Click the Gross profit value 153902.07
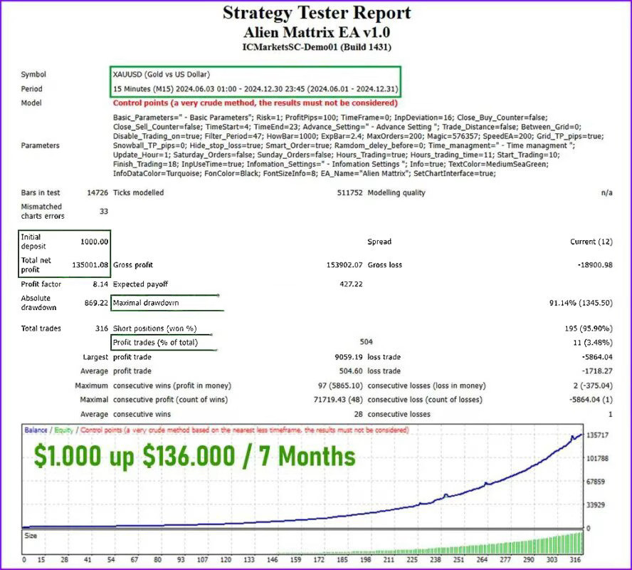632x570 pixels. tap(342, 265)
